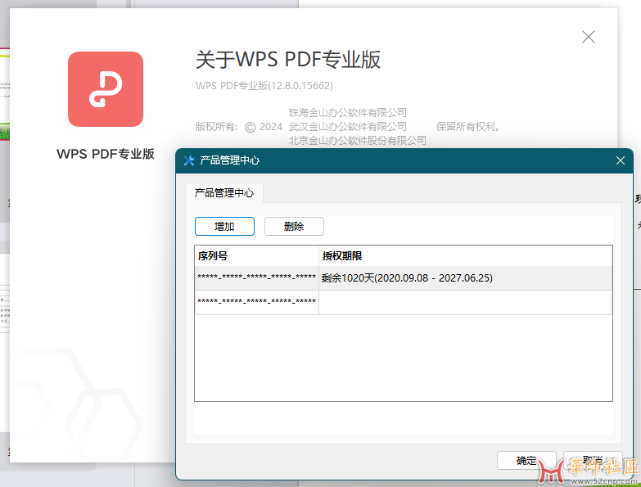641x487 pixels.
Task: Close the 关于WPS PDF专业版 about window
Action: (x=588, y=37)
